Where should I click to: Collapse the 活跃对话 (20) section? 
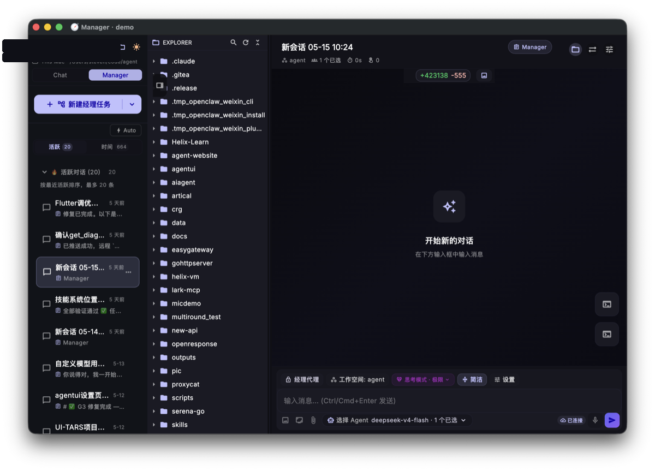coord(45,172)
